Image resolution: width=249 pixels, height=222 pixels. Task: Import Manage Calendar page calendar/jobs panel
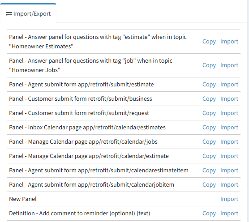click(229, 142)
